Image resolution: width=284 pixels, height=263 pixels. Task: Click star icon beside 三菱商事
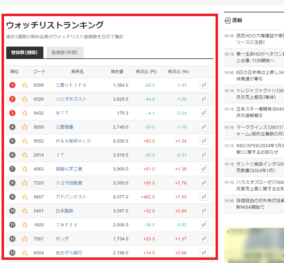(x=25, y=127)
